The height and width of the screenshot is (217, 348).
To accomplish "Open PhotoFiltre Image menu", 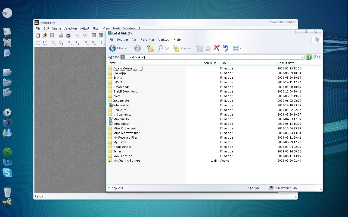I will [x=57, y=28].
